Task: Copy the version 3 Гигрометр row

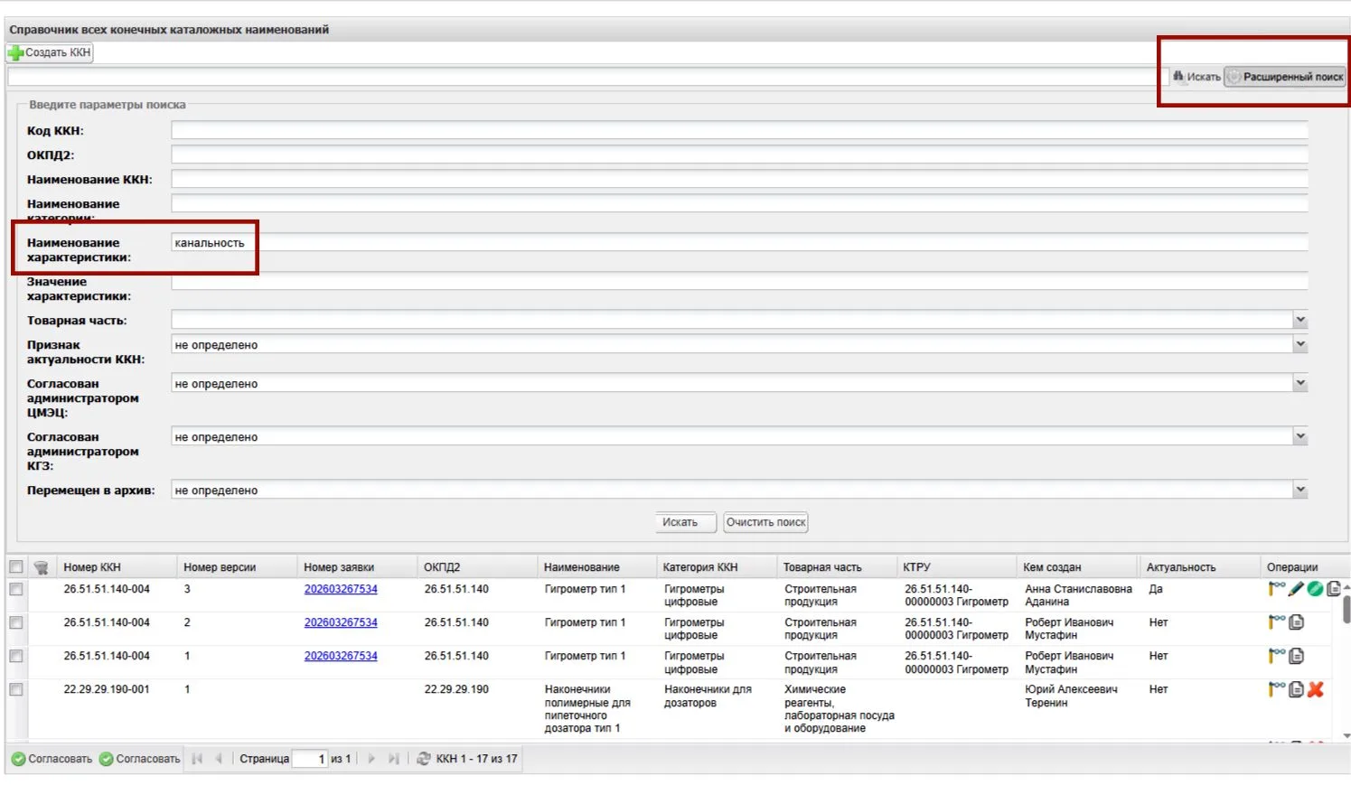Action: pyautogui.click(x=1334, y=589)
